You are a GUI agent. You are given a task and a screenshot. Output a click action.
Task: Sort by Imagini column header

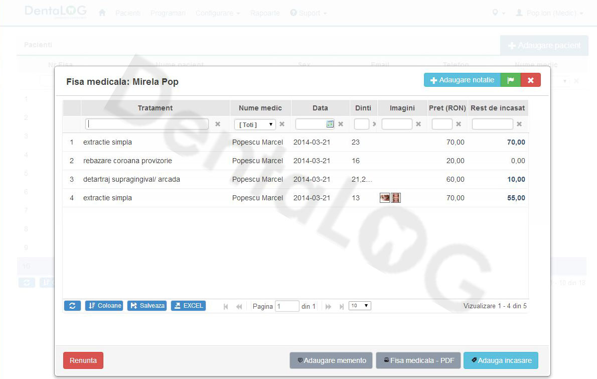tap(402, 108)
